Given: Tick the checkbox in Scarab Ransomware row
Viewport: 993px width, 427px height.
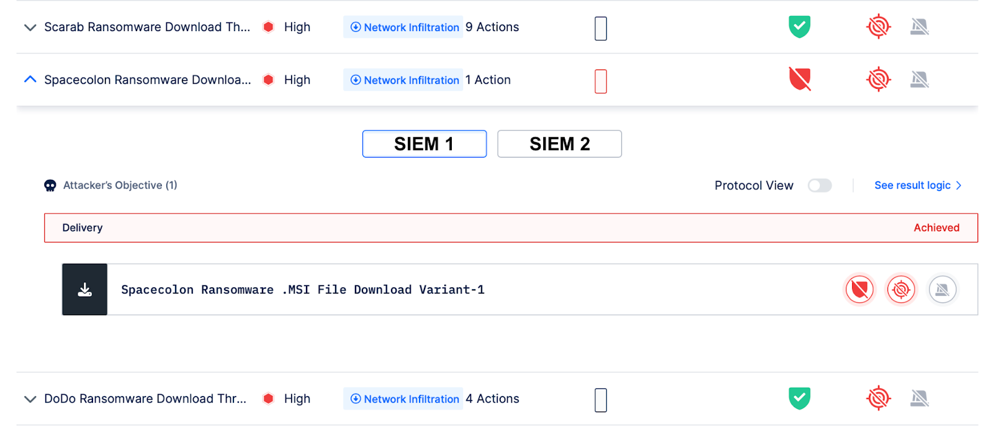Looking at the screenshot, I should [x=601, y=28].
